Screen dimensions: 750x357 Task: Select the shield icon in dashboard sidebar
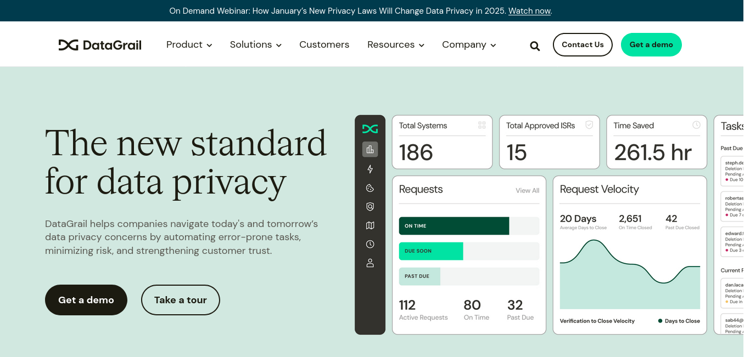pos(370,207)
